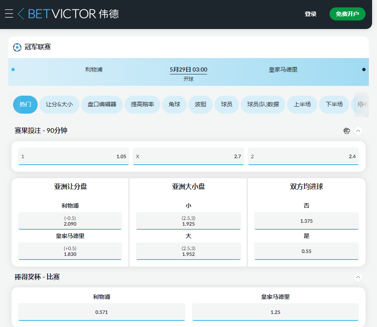The width and height of the screenshot is (377, 327).
Task: Click the 登录 login link
Action: click(x=311, y=13)
